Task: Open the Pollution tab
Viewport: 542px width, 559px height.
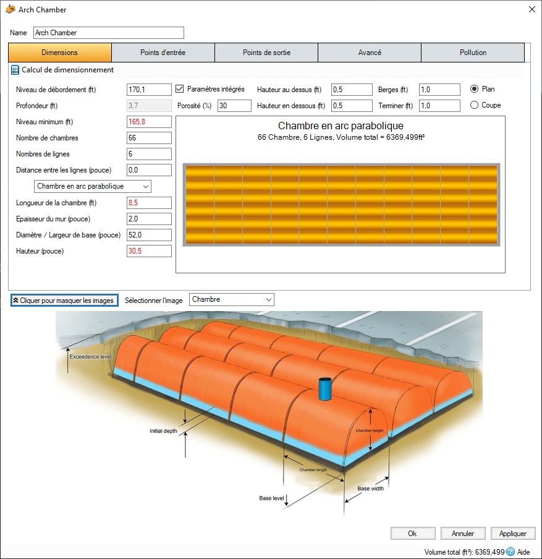Action: point(473,53)
